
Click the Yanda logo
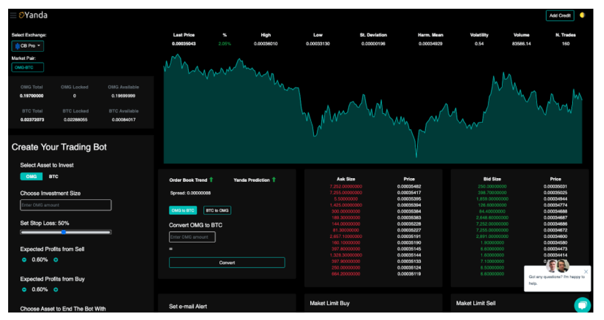(x=33, y=15)
